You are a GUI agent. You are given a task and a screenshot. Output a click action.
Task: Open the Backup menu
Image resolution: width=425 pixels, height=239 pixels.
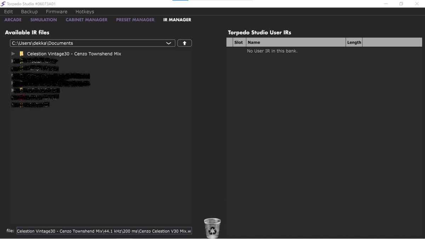pyautogui.click(x=29, y=12)
